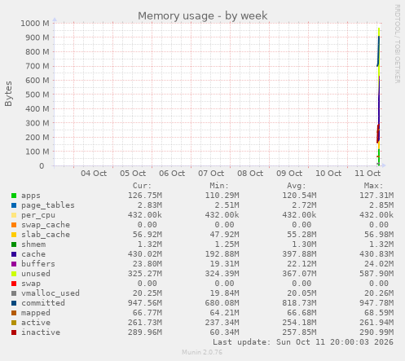Click the '11 Oct' x-axis label

pos(368,174)
